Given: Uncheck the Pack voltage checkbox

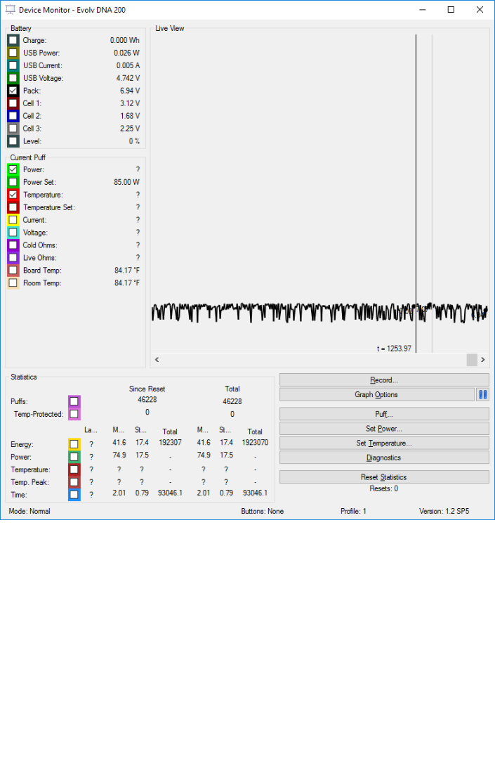Looking at the screenshot, I should tap(13, 91).
